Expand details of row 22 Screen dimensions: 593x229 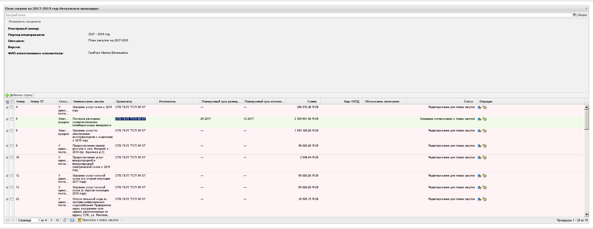(7, 199)
